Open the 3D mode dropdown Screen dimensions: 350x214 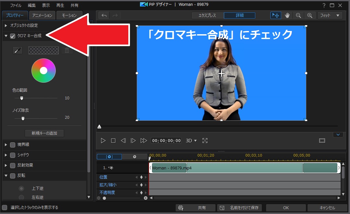click(191, 140)
